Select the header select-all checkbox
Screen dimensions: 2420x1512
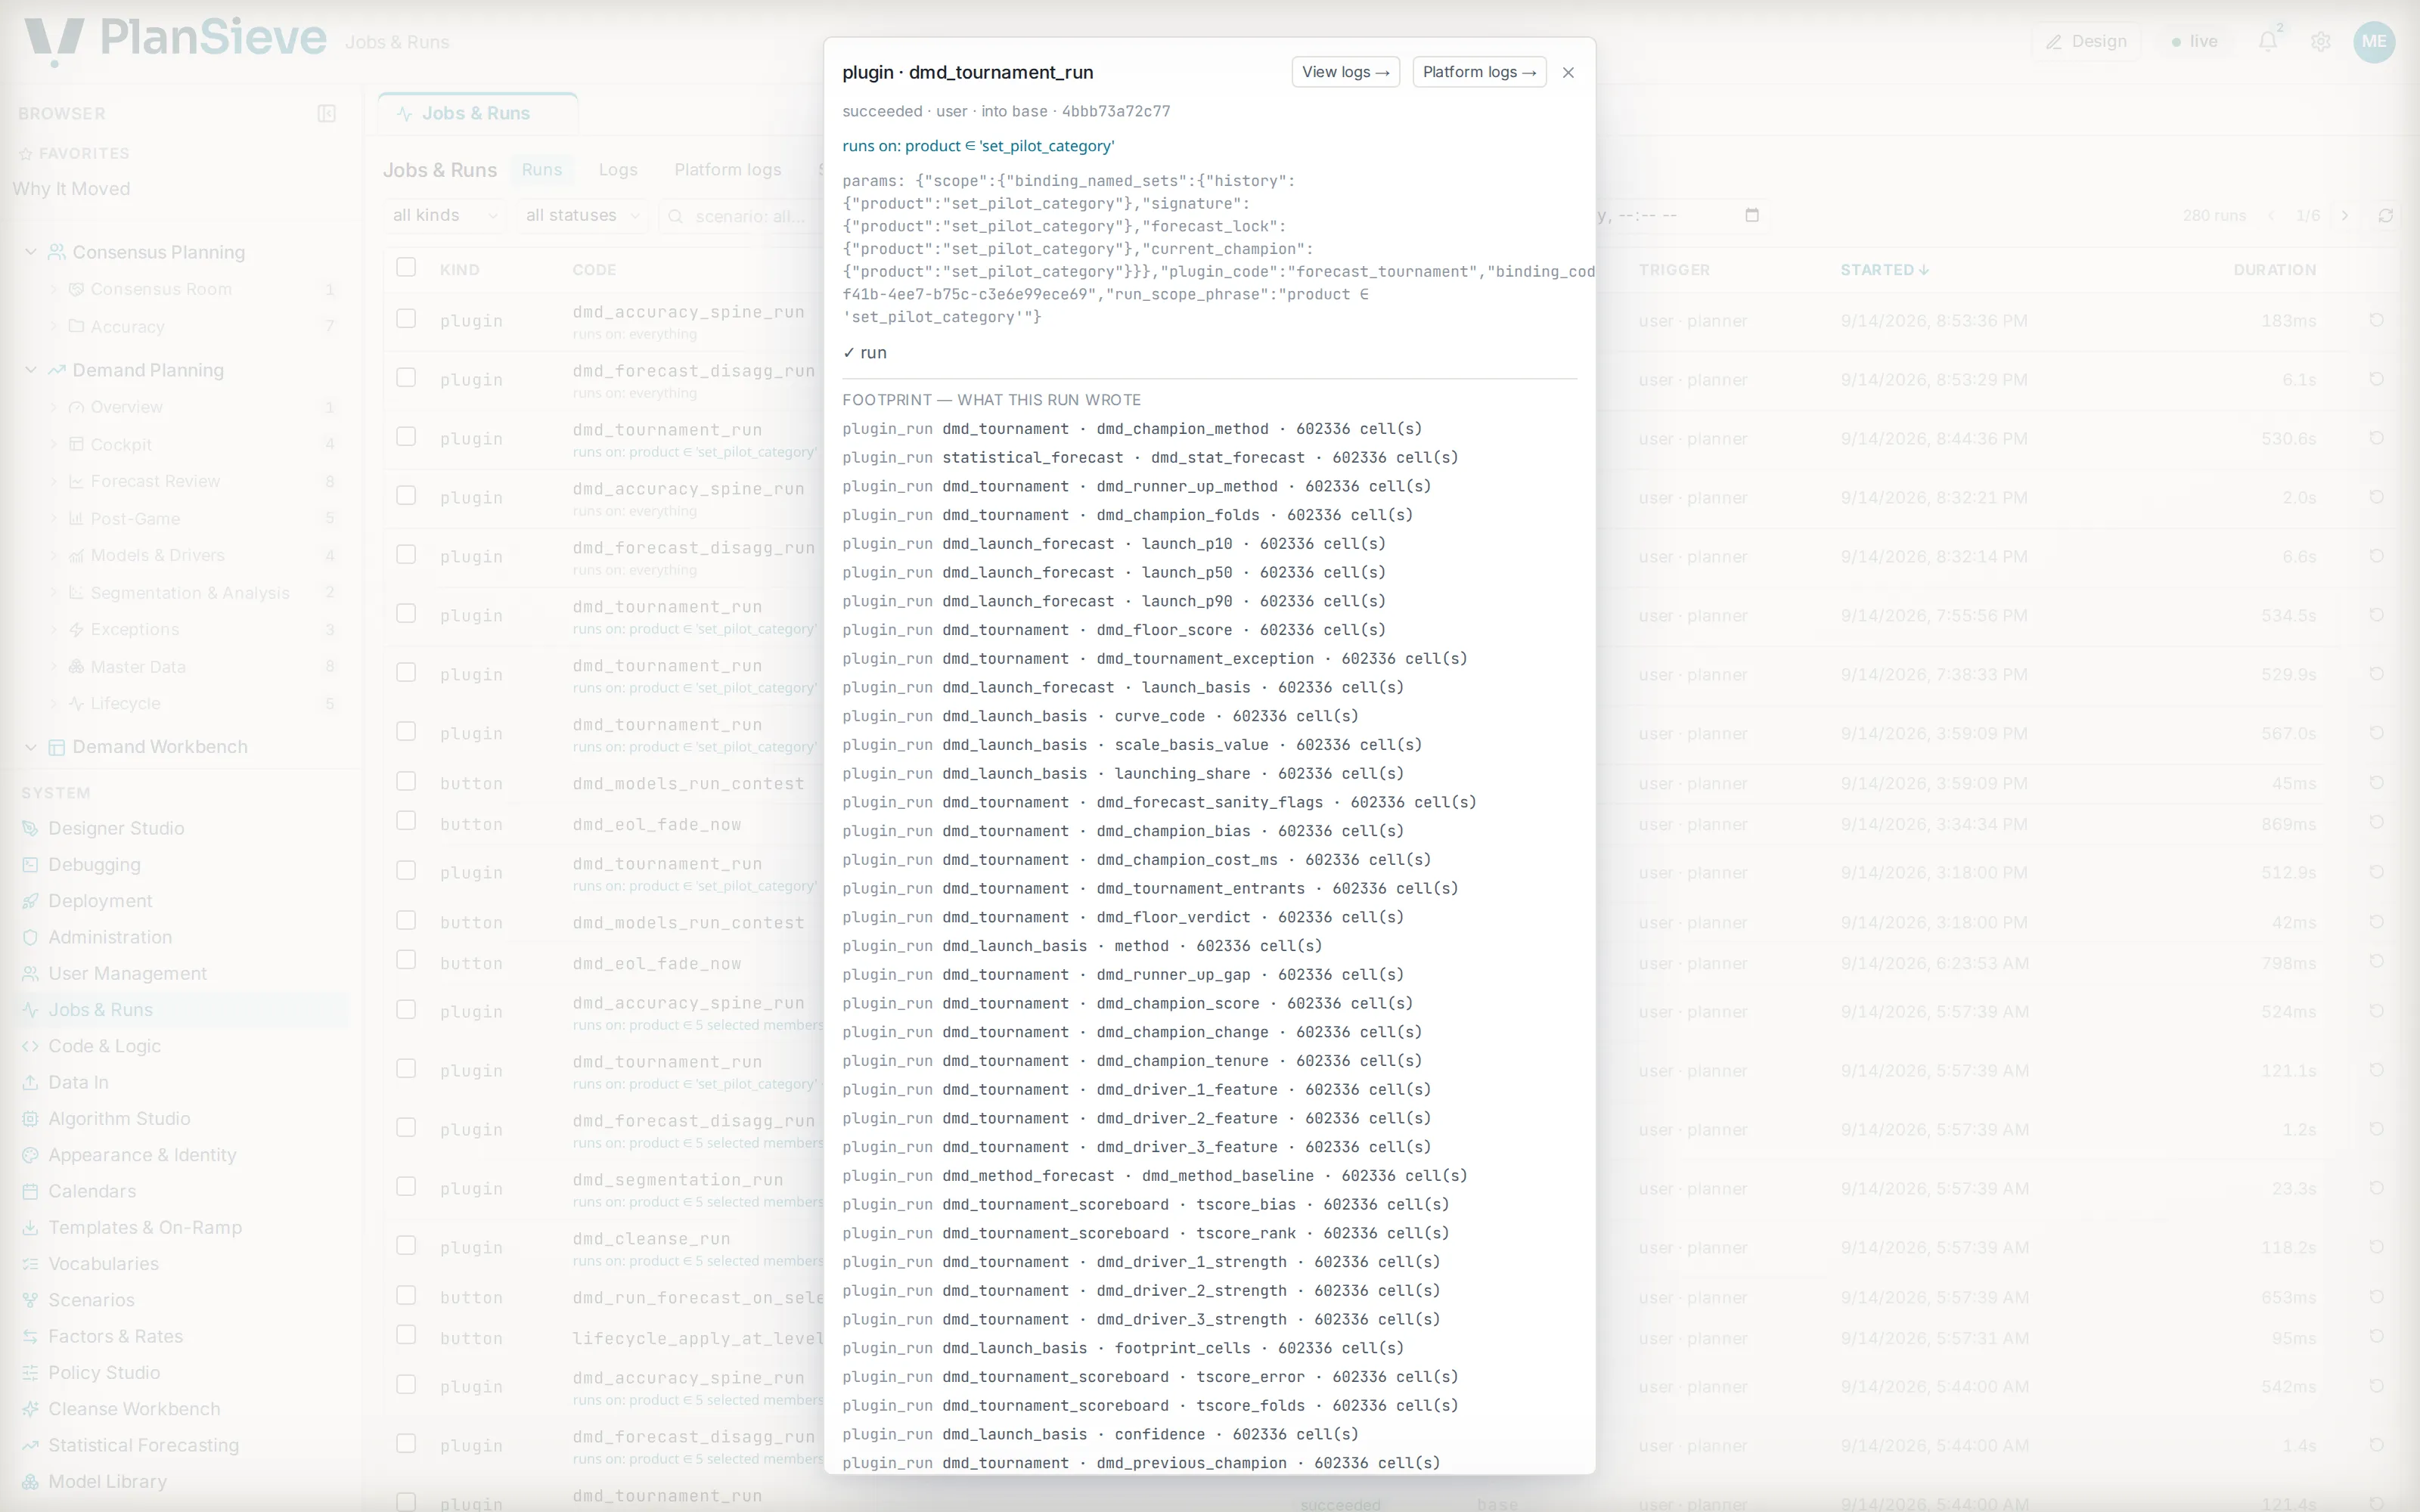coord(406,267)
